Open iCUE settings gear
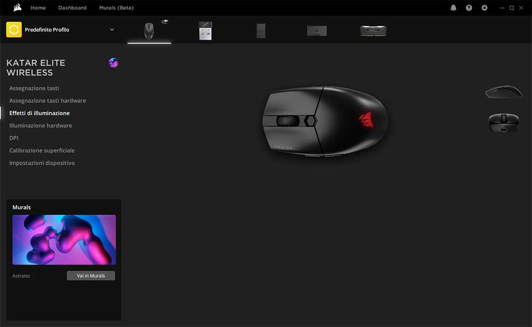This screenshot has height=327, width=532. [484, 8]
